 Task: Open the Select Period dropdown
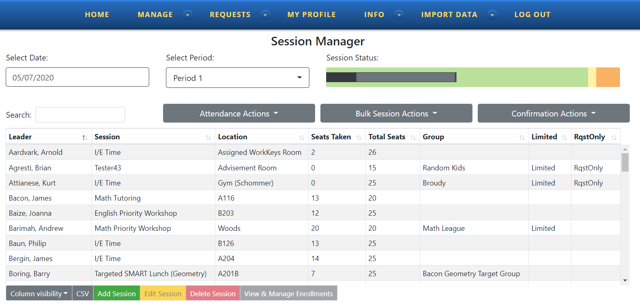(237, 78)
